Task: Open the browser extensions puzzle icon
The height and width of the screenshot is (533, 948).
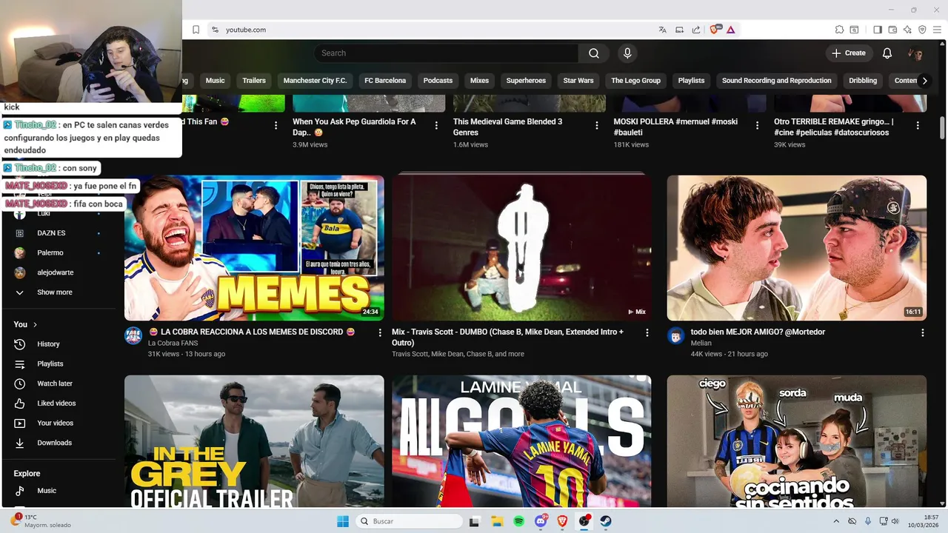Action: pyautogui.click(x=839, y=30)
